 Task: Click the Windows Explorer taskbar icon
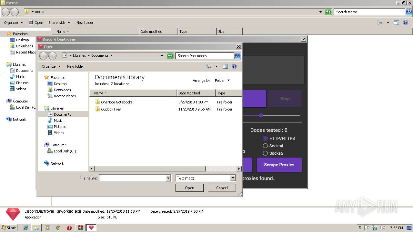[x=36, y=228]
